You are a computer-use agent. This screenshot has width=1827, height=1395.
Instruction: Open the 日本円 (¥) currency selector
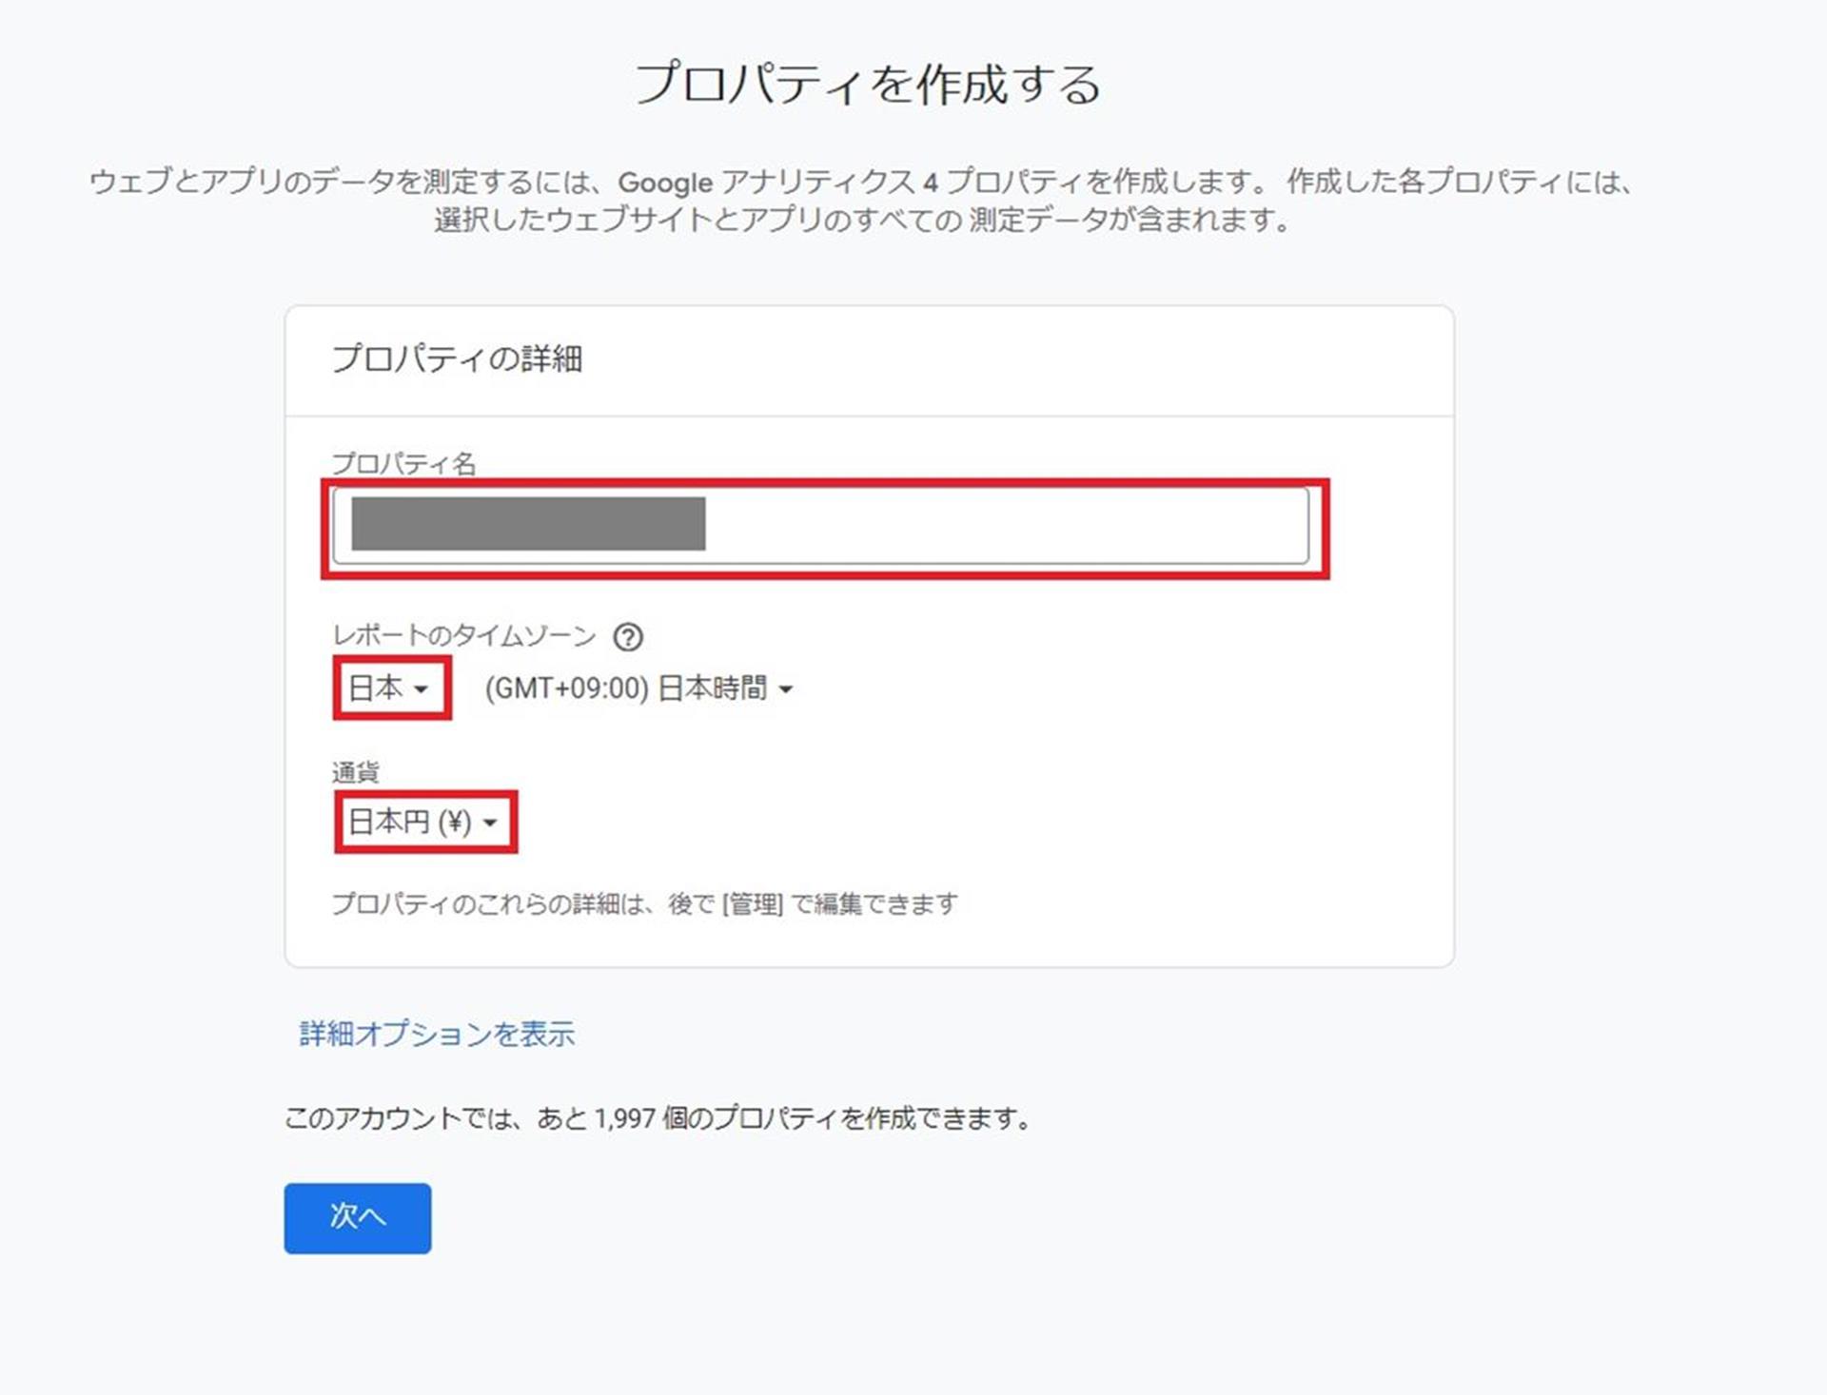coord(423,822)
